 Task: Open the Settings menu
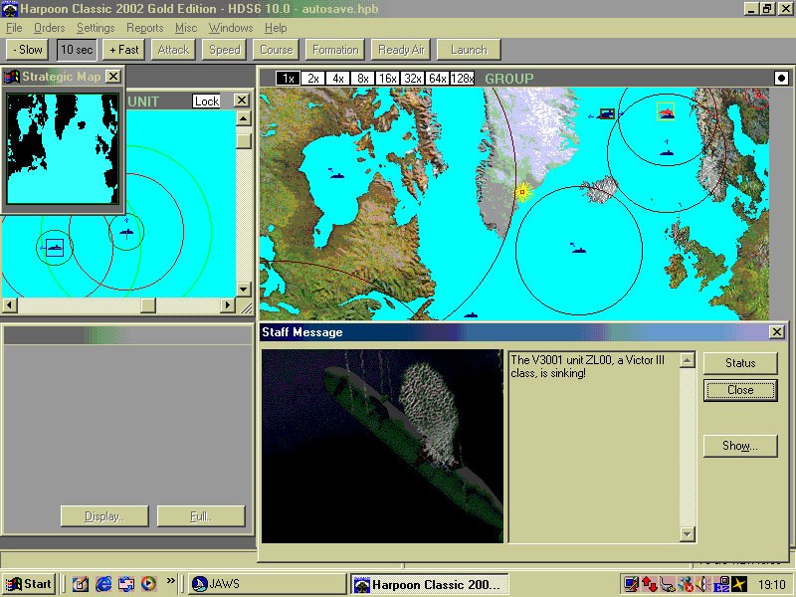click(96, 28)
